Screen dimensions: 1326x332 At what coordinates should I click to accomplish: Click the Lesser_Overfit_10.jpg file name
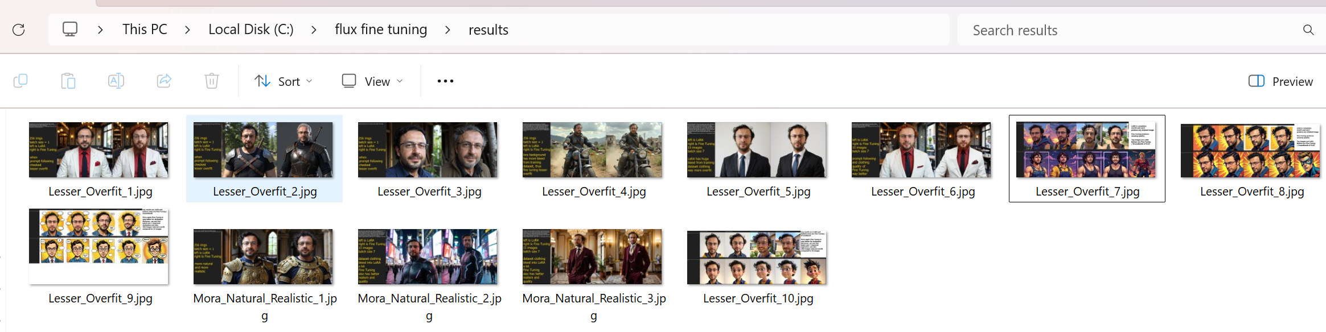tap(758, 298)
